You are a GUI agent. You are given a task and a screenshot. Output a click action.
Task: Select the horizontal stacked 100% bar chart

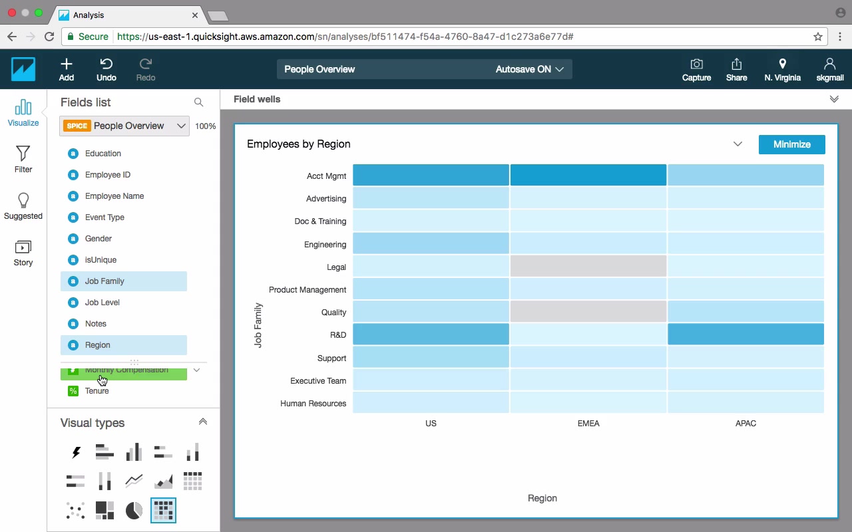(x=76, y=481)
